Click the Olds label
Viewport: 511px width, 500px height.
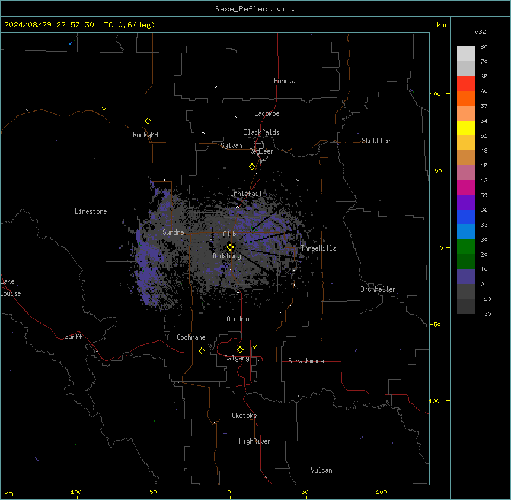230,234
